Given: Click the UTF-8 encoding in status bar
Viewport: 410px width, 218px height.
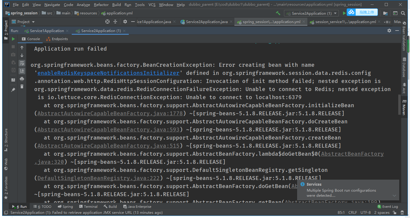Looking at the screenshot, I should point(366,213).
